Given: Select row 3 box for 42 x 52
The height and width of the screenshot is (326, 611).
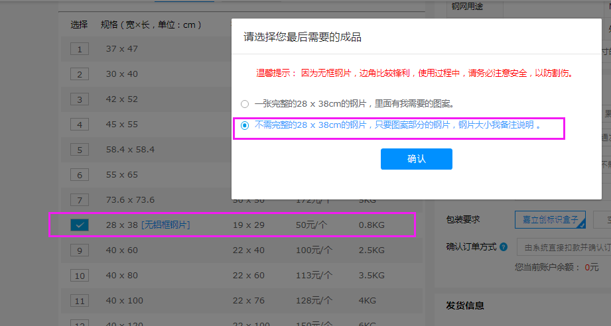Looking at the screenshot, I should click(80, 99).
